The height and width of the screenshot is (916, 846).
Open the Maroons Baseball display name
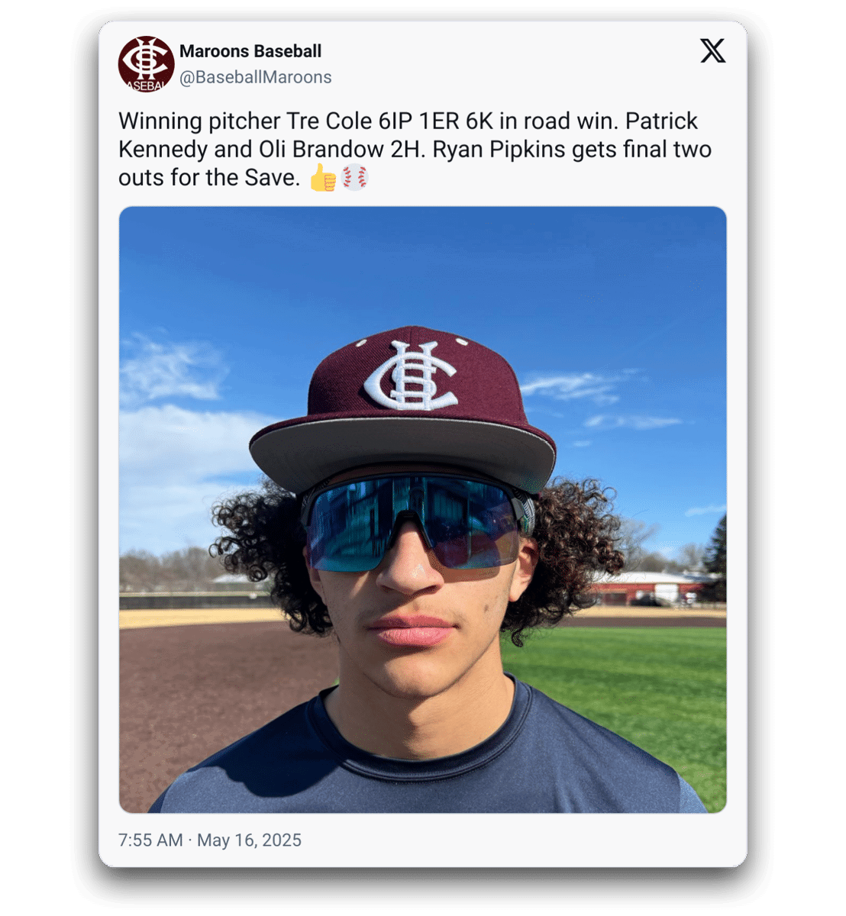[x=250, y=51]
